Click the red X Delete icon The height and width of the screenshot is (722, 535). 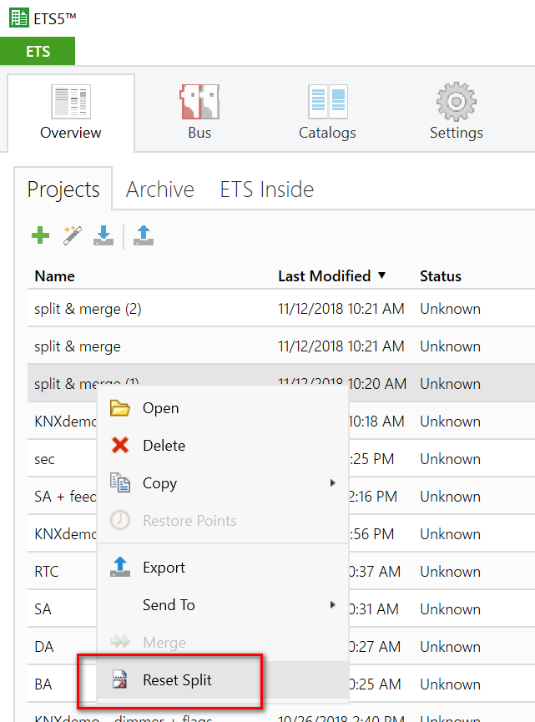pos(120,445)
